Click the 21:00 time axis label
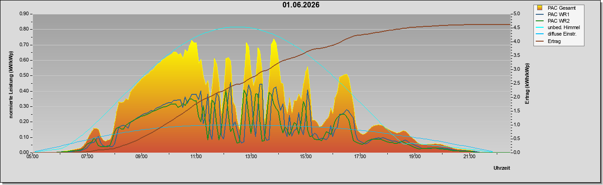This screenshot has height=185, width=603. tap(469, 157)
